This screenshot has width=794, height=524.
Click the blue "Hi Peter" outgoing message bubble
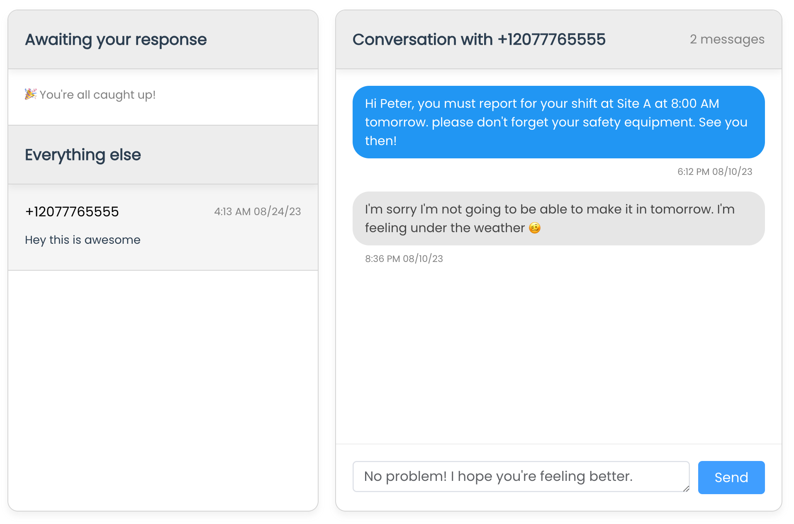click(x=558, y=122)
